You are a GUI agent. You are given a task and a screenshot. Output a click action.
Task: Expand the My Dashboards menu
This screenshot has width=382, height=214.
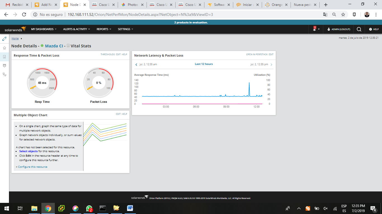tap(44, 29)
